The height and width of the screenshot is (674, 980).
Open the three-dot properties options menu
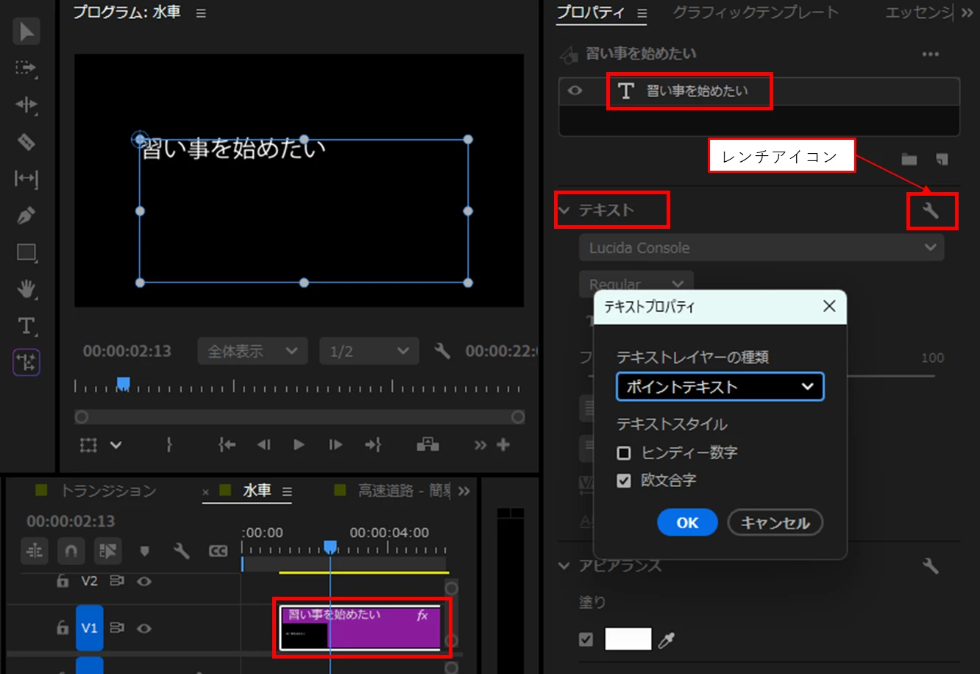click(931, 54)
